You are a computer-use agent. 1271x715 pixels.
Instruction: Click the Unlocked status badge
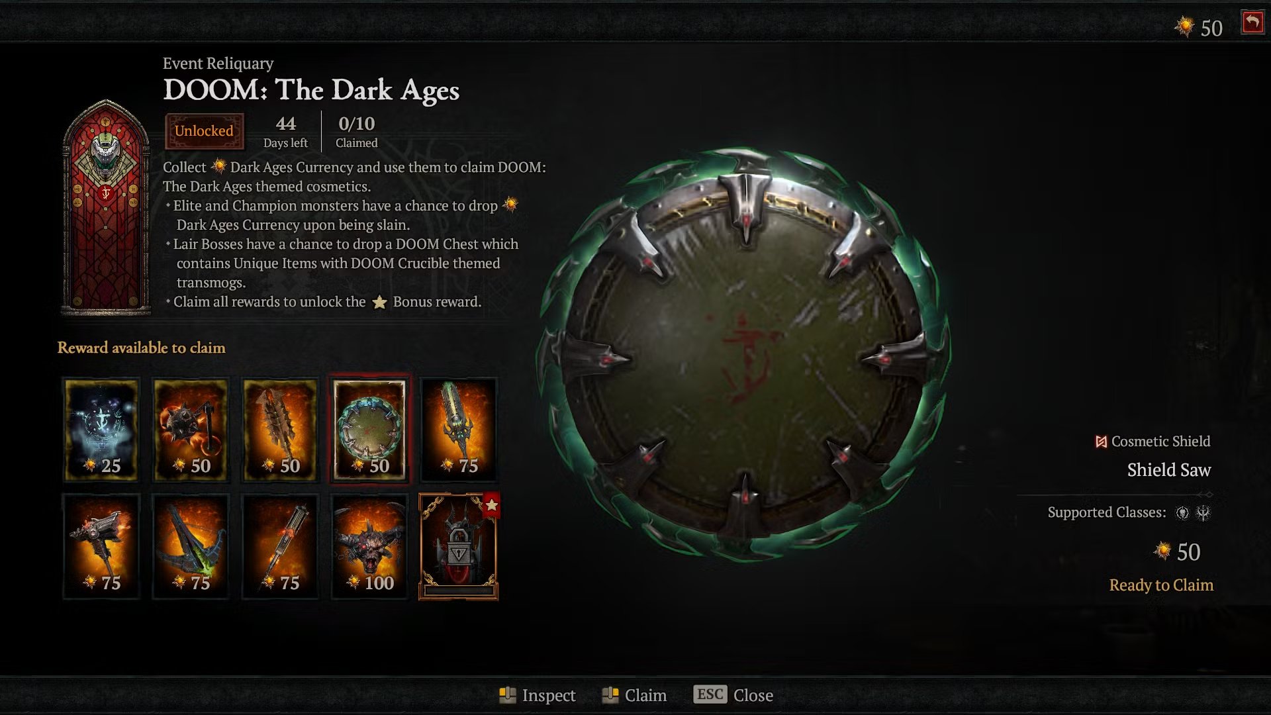[x=204, y=131]
